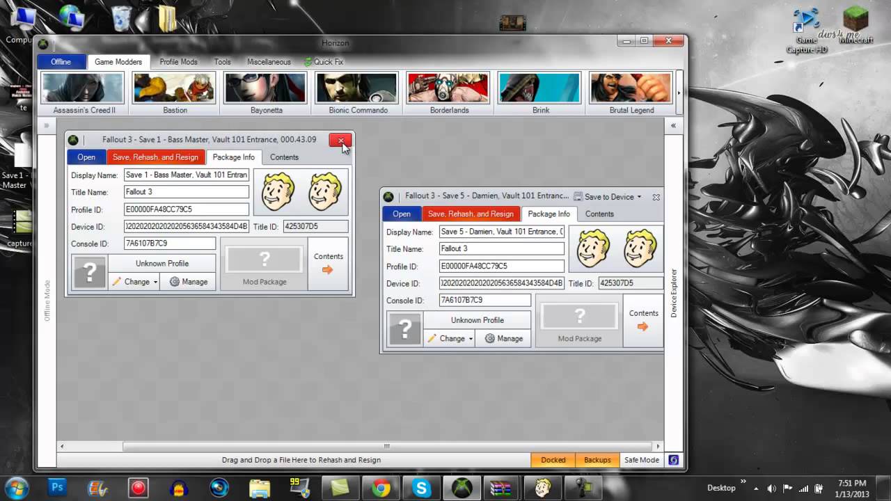Open the Brutal Legend game modder
Viewport: 891px width, 501px height.
(x=631, y=93)
